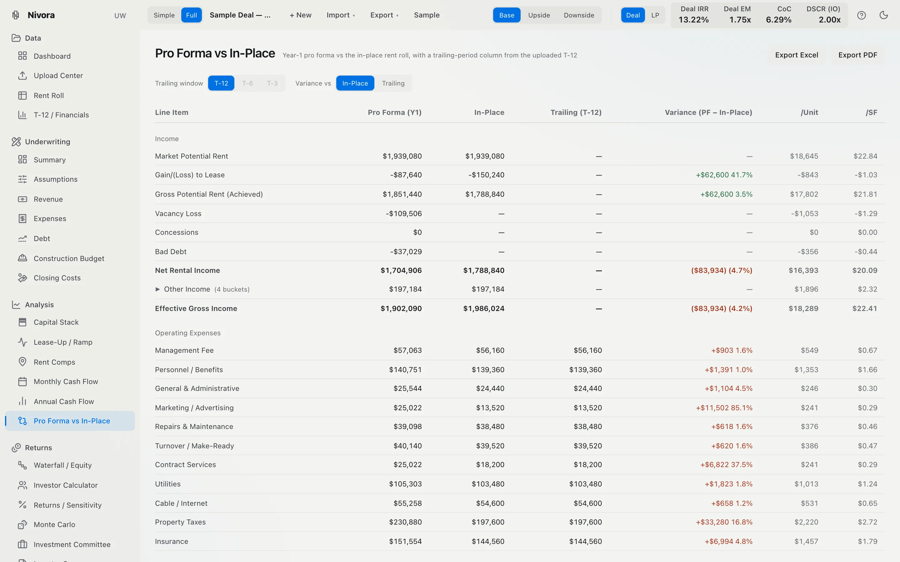The image size is (900, 562).
Task: Click the Rent Roll table icon
Action: [x=22, y=96]
